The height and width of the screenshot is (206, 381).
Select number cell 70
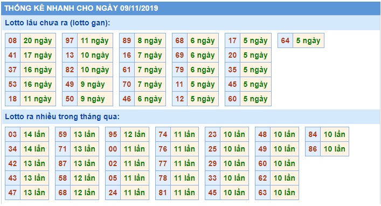pos(127,84)
